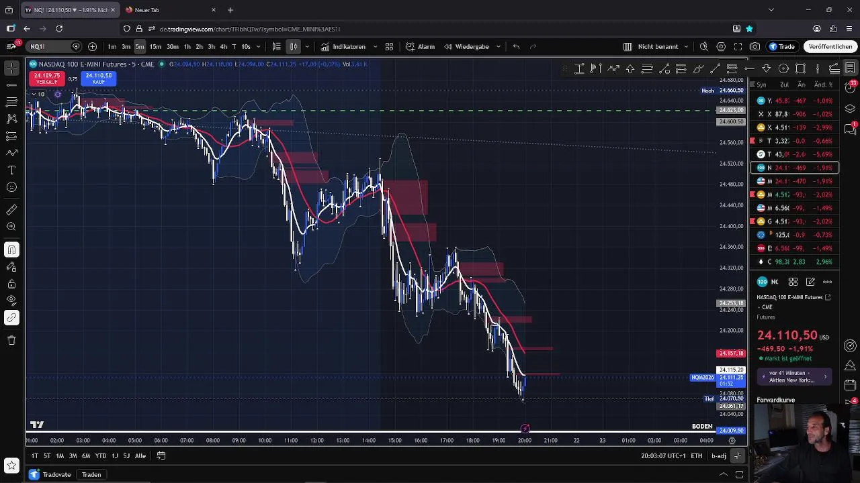
Task: Click the red VERKAUF sell button
Action: (46, 78)
